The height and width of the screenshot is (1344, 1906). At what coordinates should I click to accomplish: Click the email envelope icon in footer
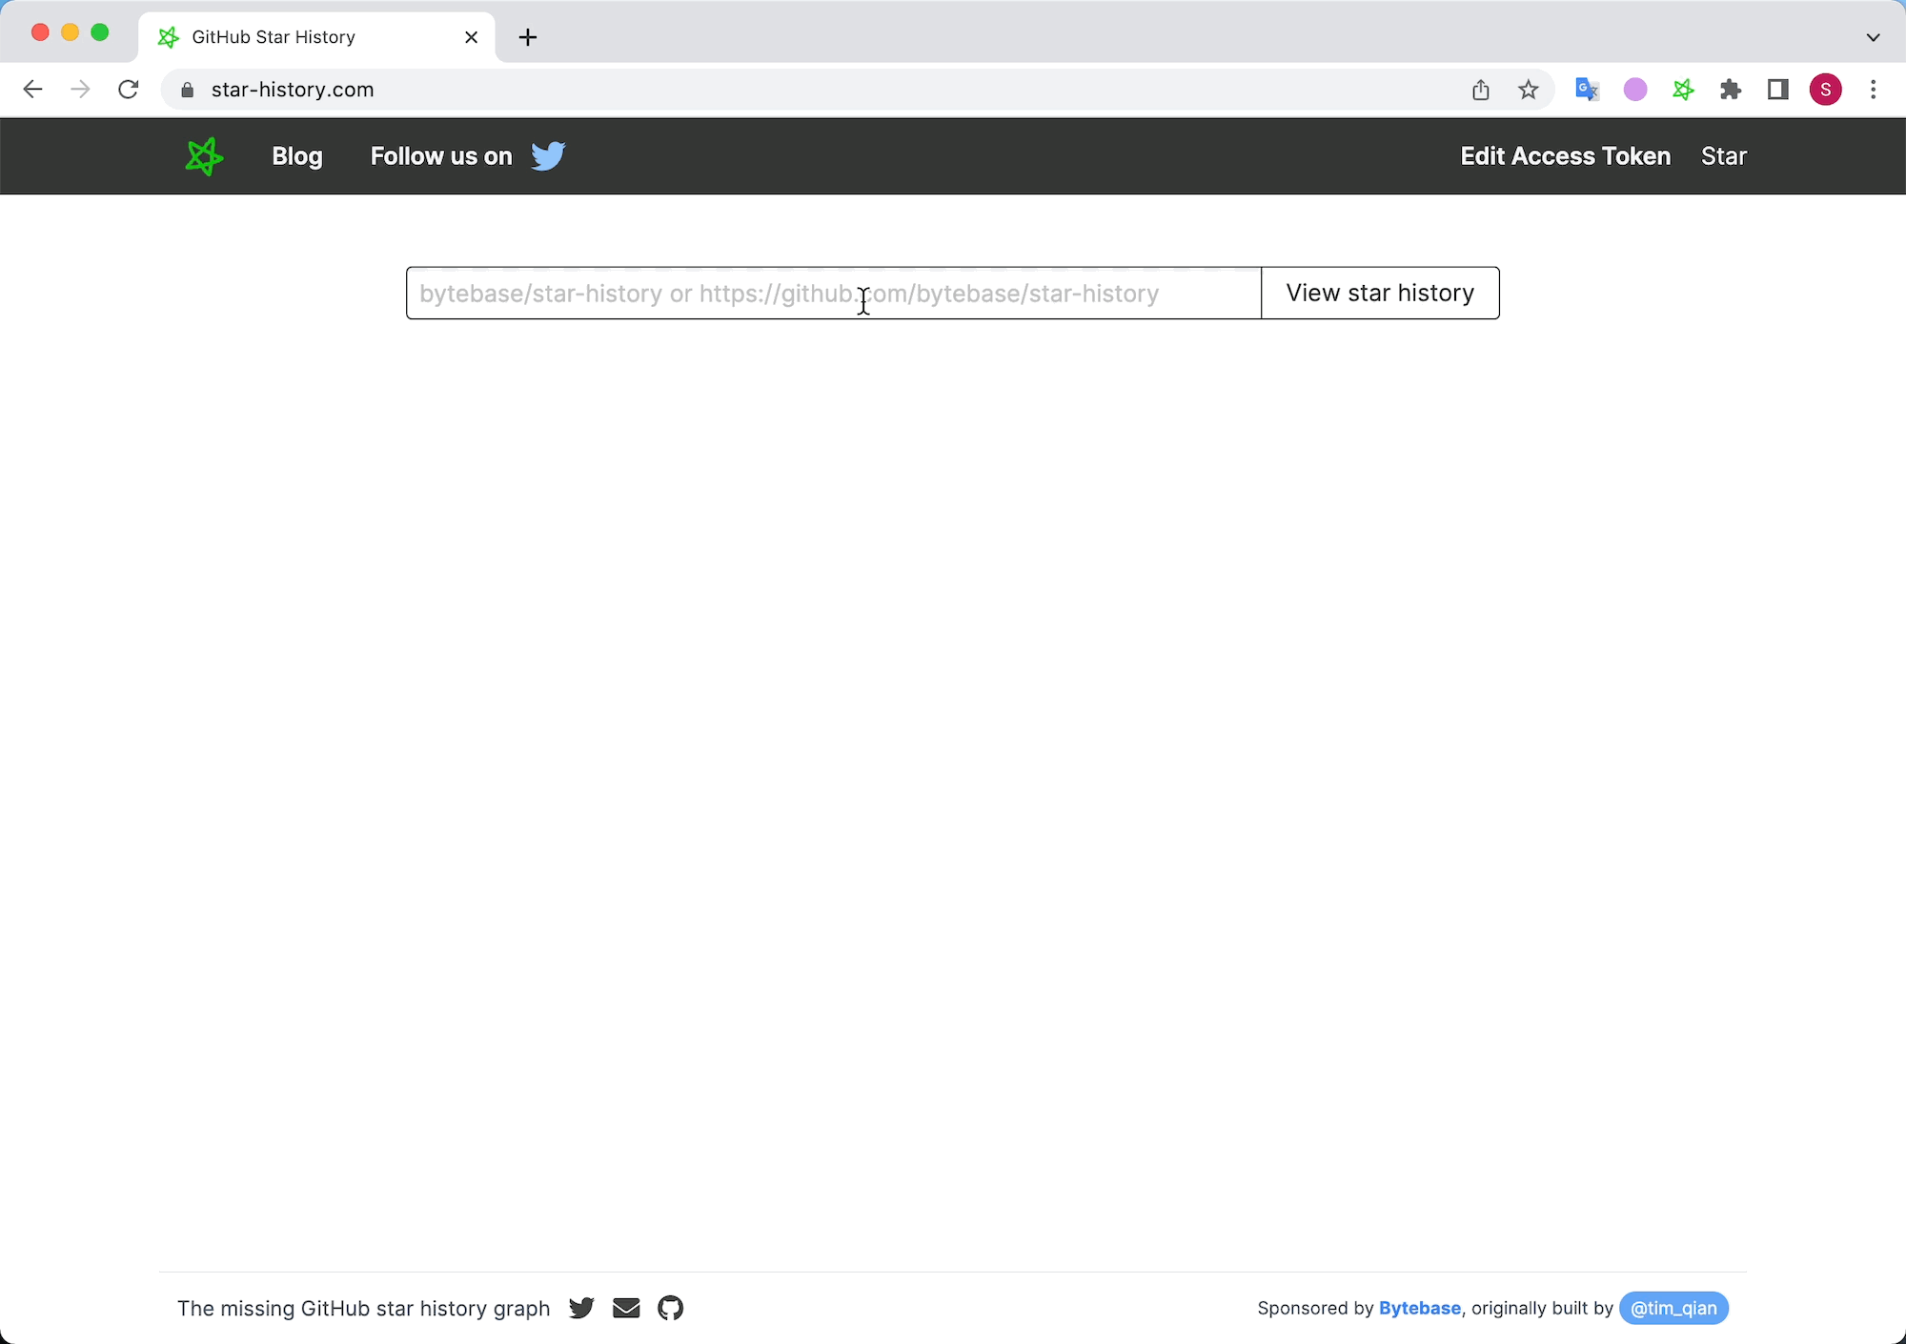627,1308
